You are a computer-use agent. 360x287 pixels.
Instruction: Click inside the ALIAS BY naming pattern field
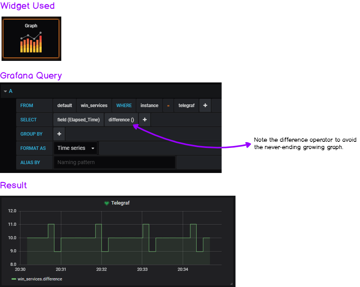pos(114,162)
